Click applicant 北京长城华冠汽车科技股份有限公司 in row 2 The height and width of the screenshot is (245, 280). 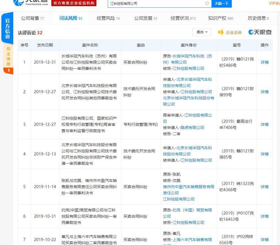point(188,83)
